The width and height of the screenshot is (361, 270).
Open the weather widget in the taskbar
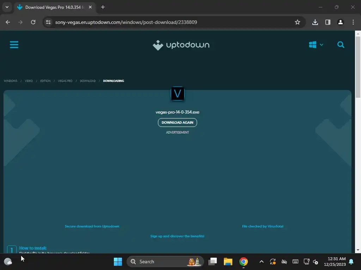pyautogui.click(x=8, y=262)
